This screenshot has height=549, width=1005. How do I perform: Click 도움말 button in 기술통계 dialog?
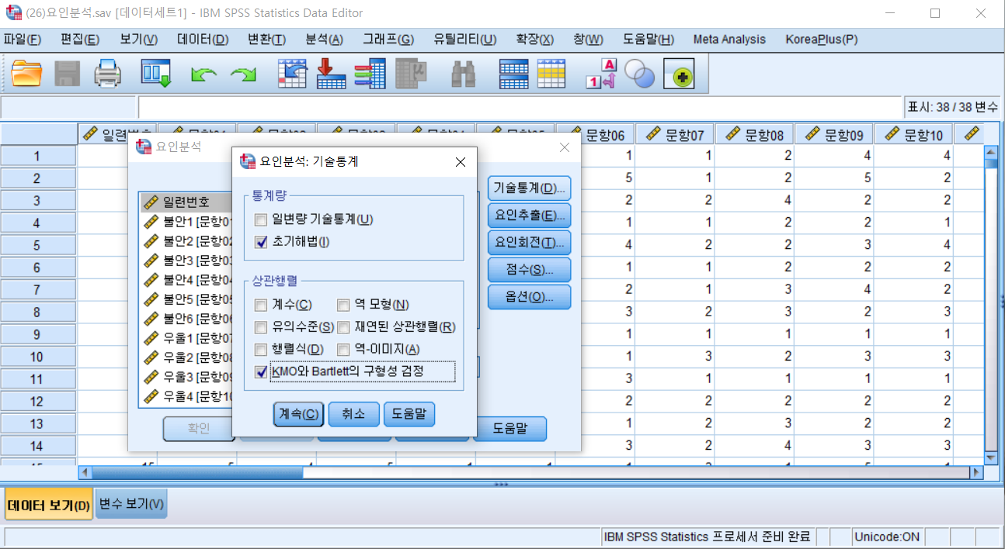coord(409,414)
